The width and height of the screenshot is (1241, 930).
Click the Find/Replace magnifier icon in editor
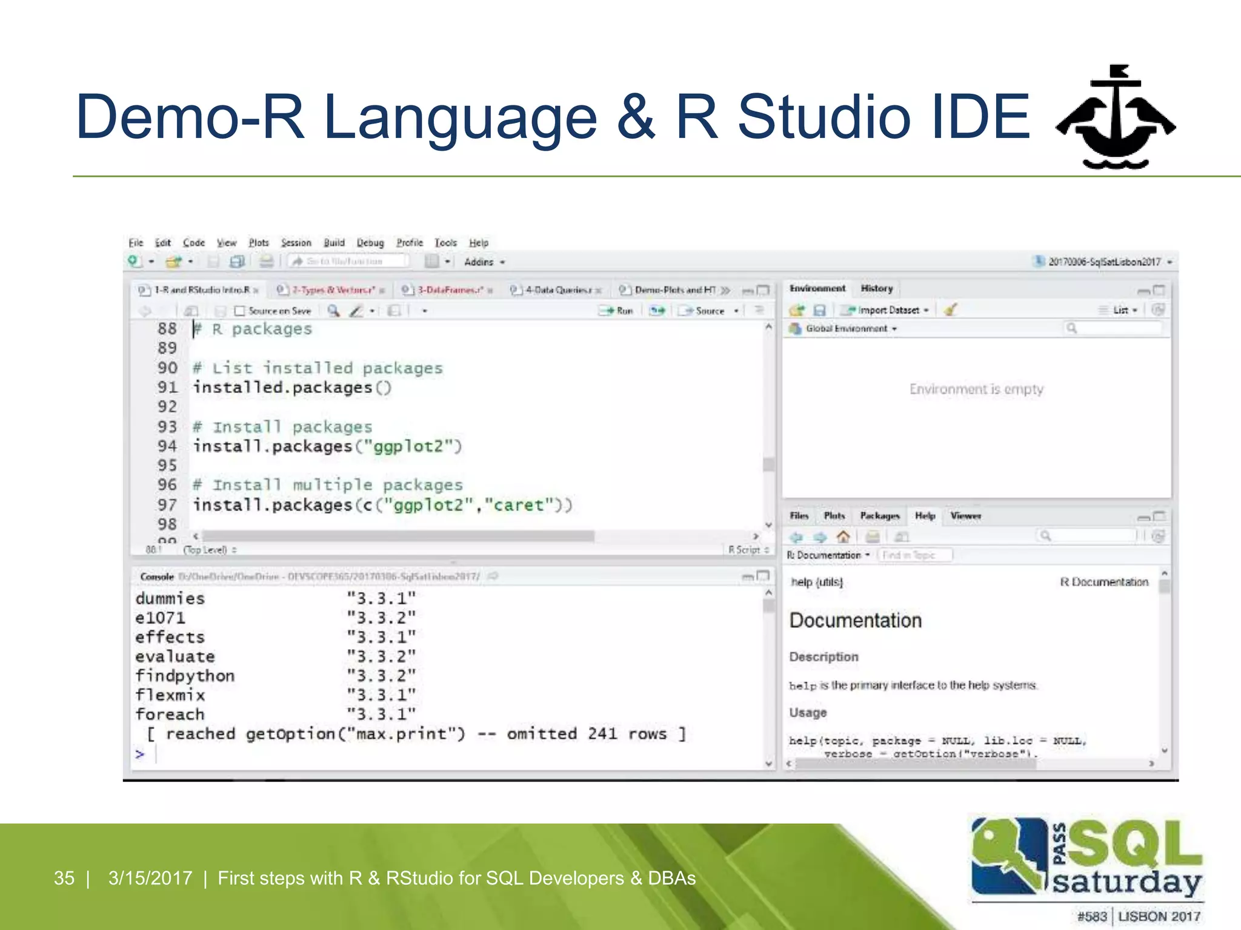click(x=333, y=311)
